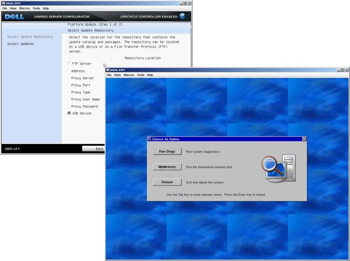Maximize the back iDRAC KVM window

tap(185, 3)
